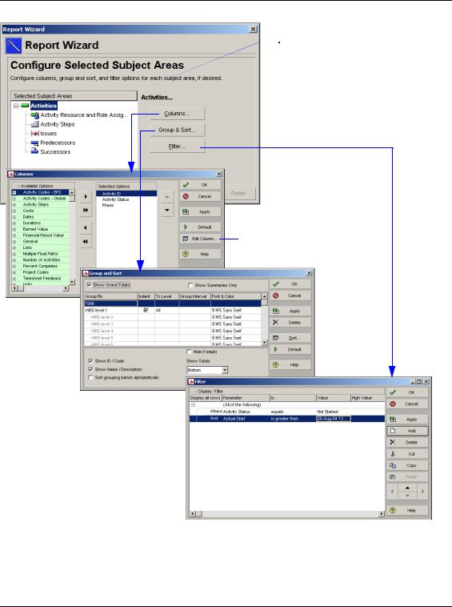452x607 pixels.
Task: Click OK in the Filter dialog
Action: [x=407, y=392]
